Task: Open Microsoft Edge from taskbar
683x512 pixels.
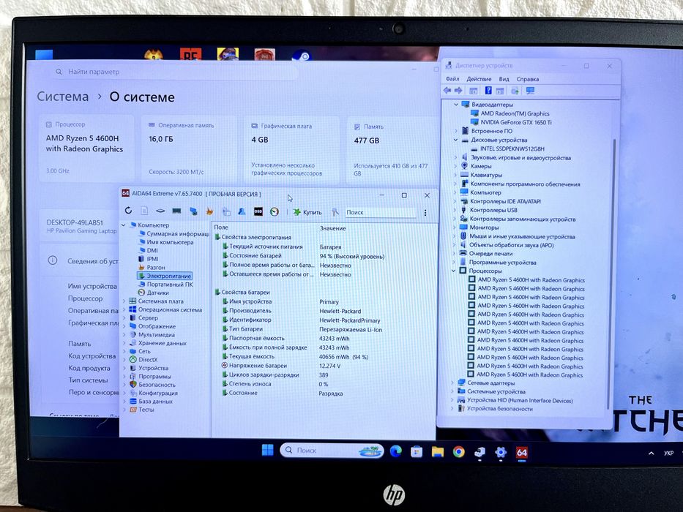Action: click(395, 451)
